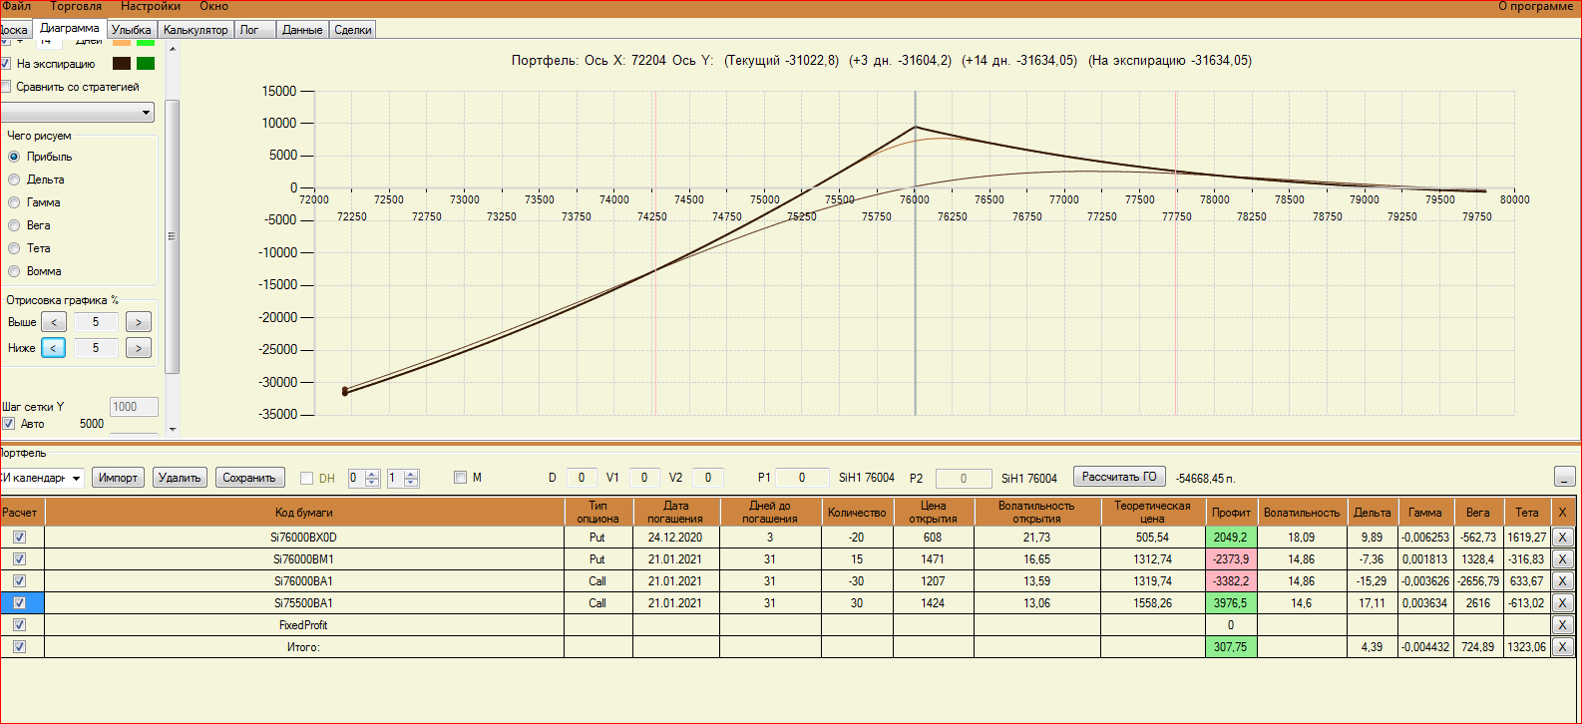
Task: Select the Диаграмма tab
Action: [x=70, y=28]
